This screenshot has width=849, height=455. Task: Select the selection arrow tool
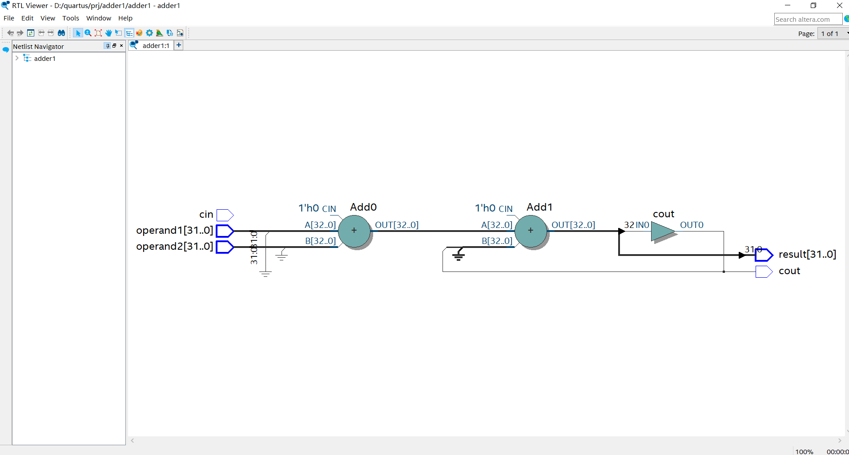point(78,32)
